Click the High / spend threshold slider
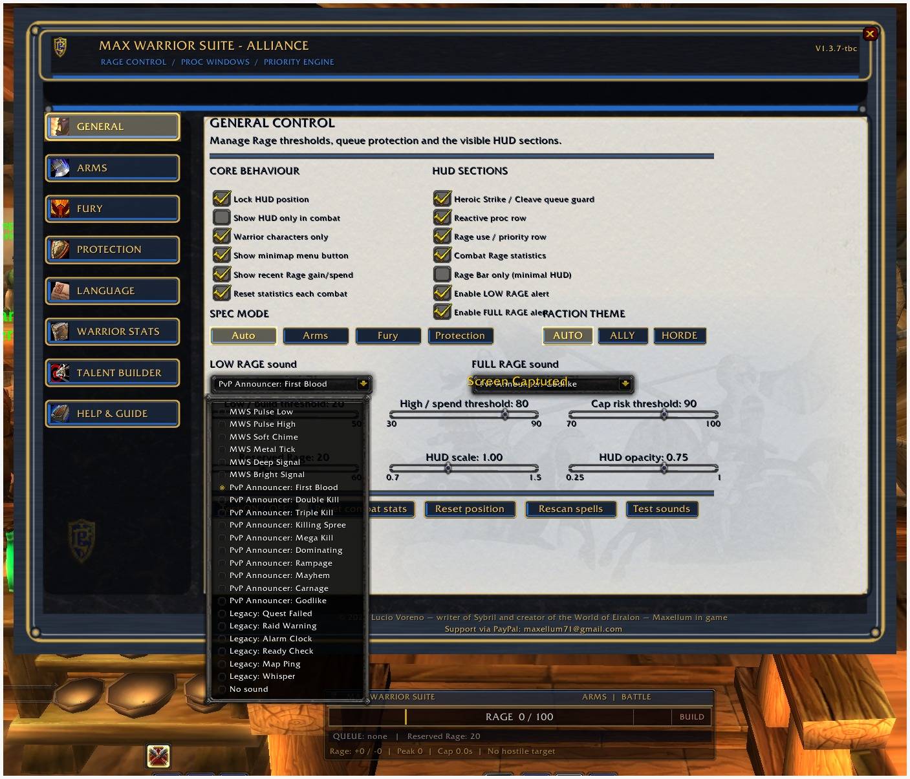This screenshot has height=779, width=910. click(x=464, y=415)
